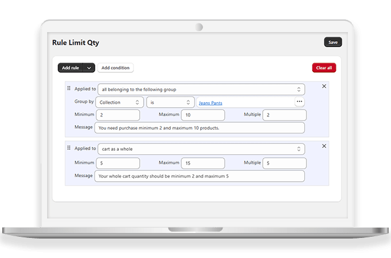Screen dimensions: 391x258
Task: Click the first rule's Minimum field
Action: pyautogui.click(x=118, y=115)
